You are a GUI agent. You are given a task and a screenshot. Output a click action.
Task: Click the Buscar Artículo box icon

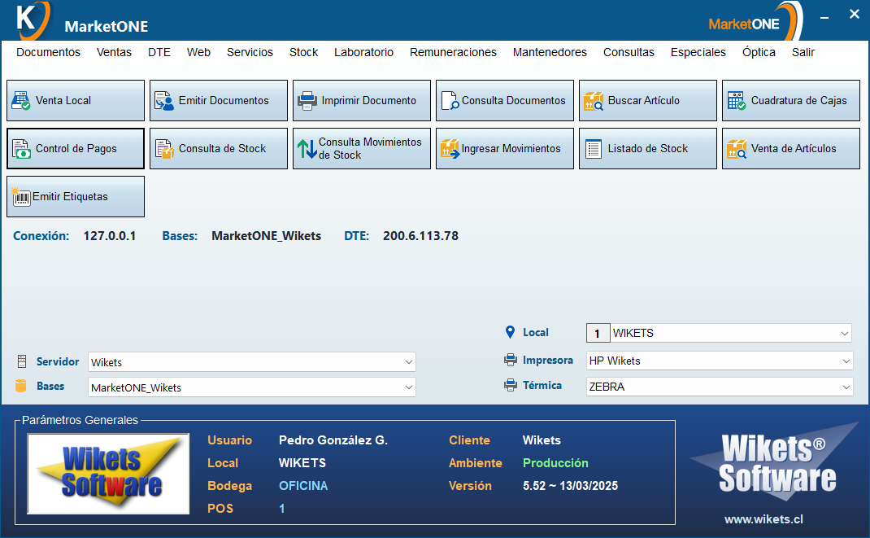[x=593, y=101]
